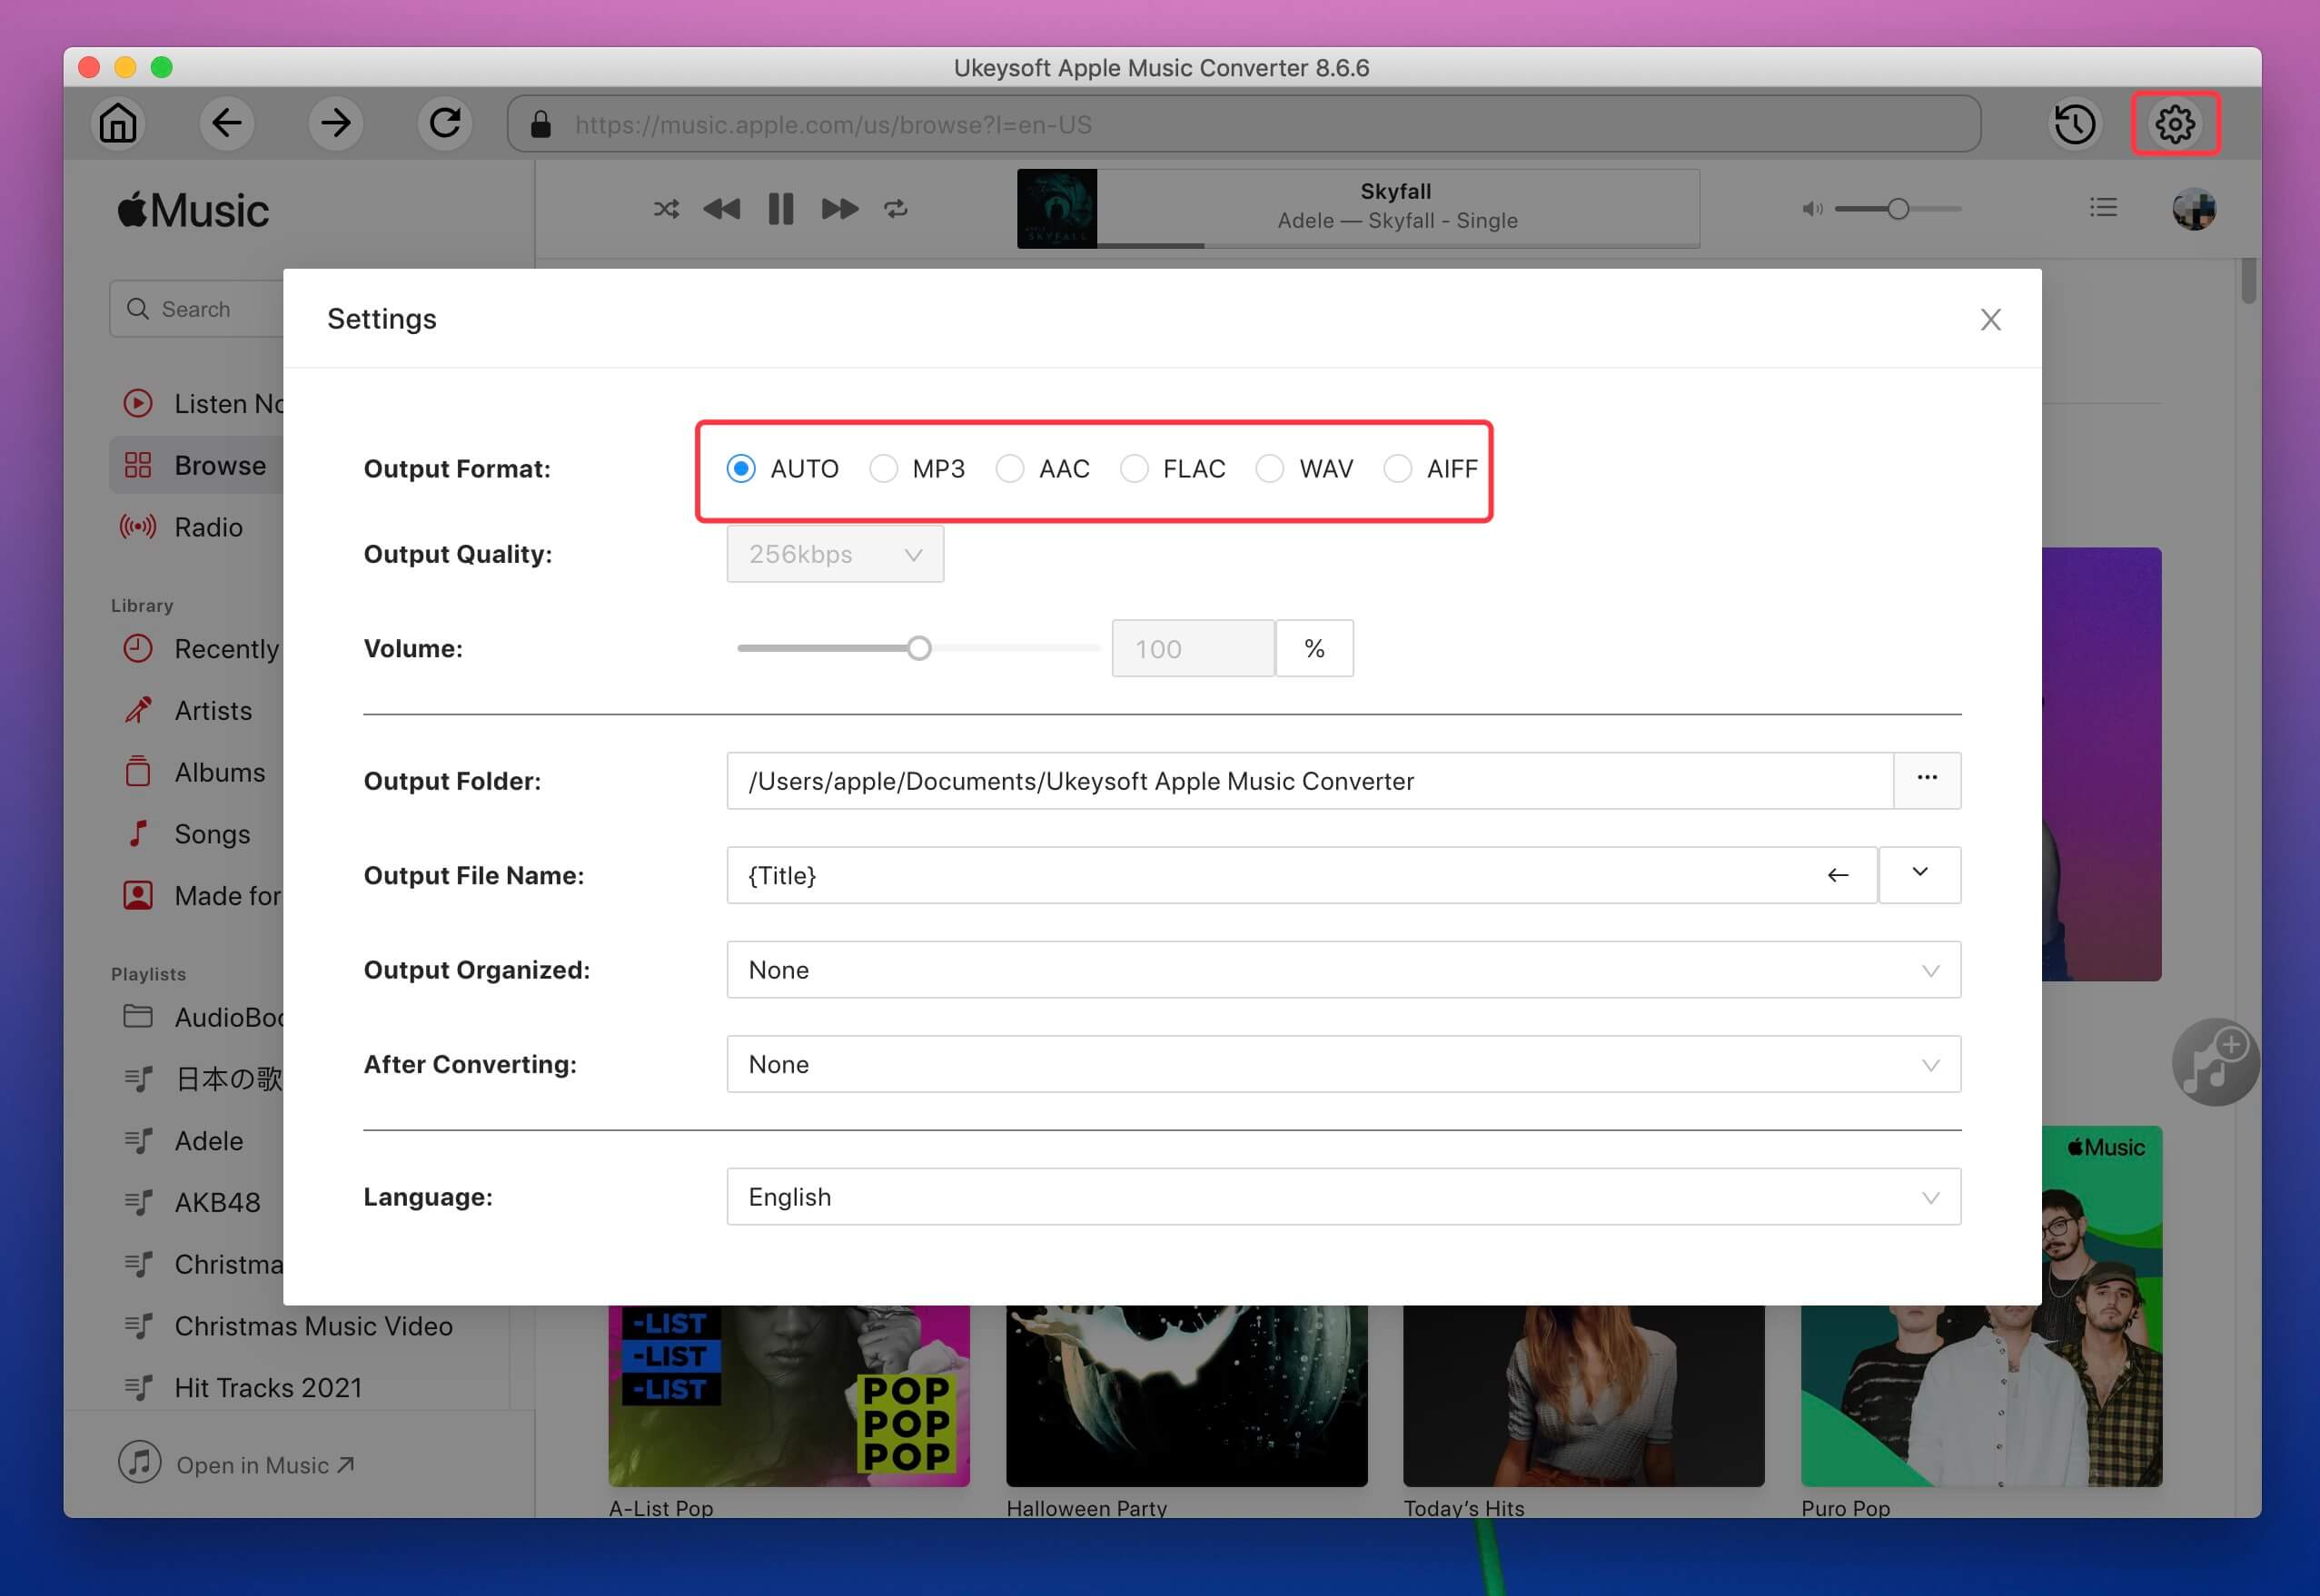Image resolution: width=2320 pixels, height=1596 pixels.
Task: Click the queue/playlist icon
Action: click(x=2101, y=208)
